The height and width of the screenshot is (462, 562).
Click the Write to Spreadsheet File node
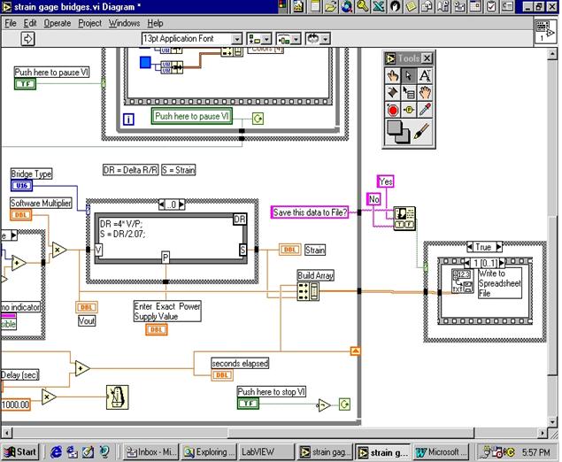[464, 282]
